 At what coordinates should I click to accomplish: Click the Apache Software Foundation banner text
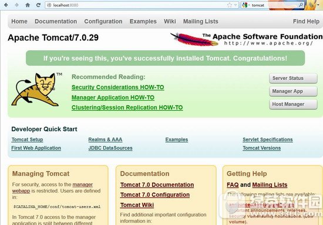click(268, 36)
